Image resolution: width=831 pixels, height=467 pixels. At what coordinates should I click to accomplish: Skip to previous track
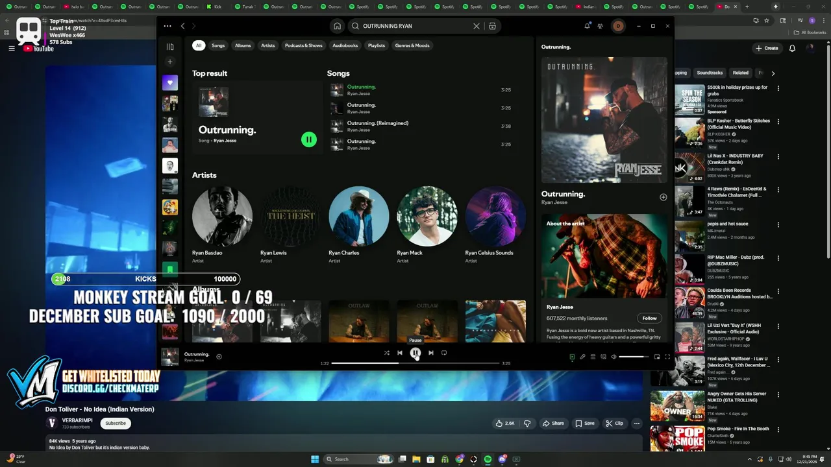(400, 353)
